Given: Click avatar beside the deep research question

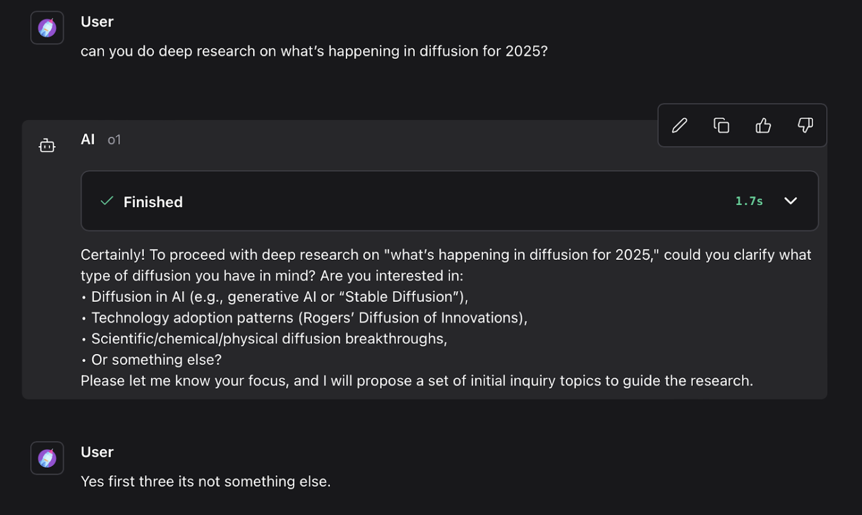Looking at the screenshot, I should coord(47,28).
